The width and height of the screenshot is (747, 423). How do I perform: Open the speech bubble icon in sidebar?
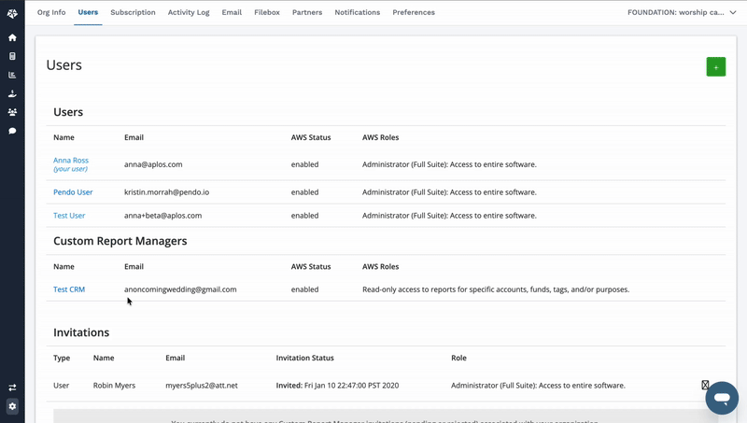[x=12, y=131]
